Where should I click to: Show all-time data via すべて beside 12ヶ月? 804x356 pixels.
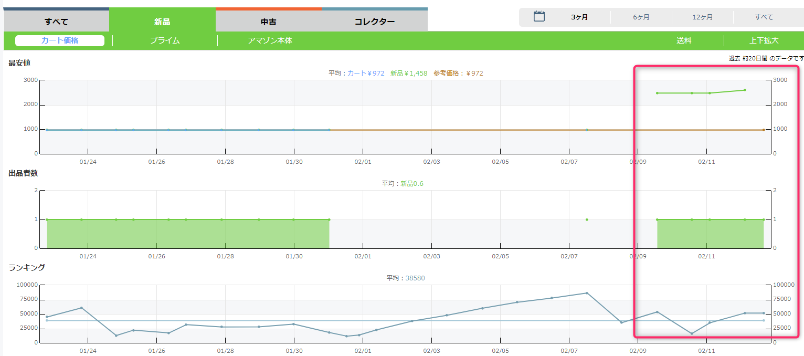[764, 17]
